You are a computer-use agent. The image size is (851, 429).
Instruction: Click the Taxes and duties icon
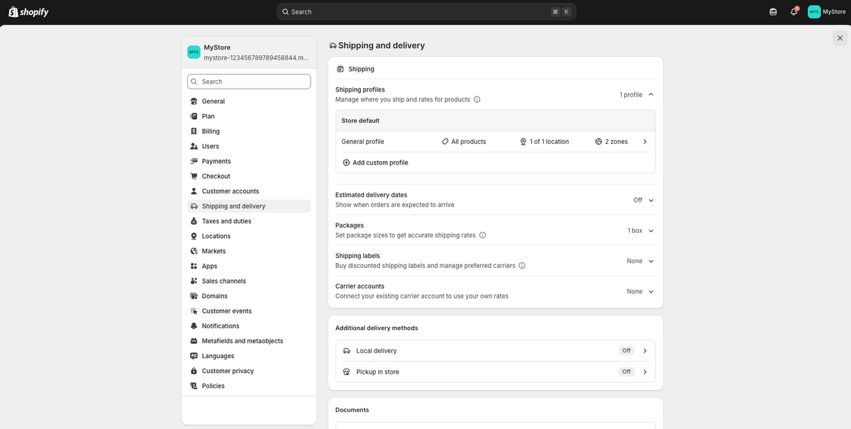click(x=194, y=221)
